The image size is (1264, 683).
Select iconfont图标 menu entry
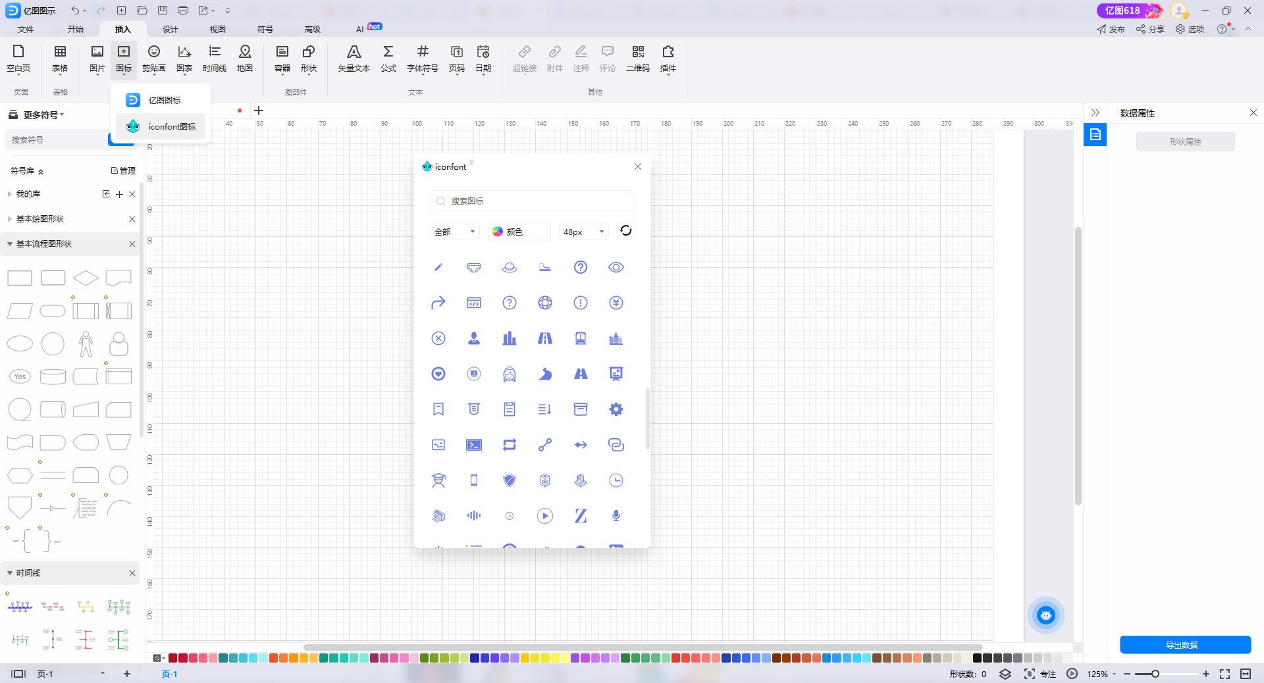161,126
